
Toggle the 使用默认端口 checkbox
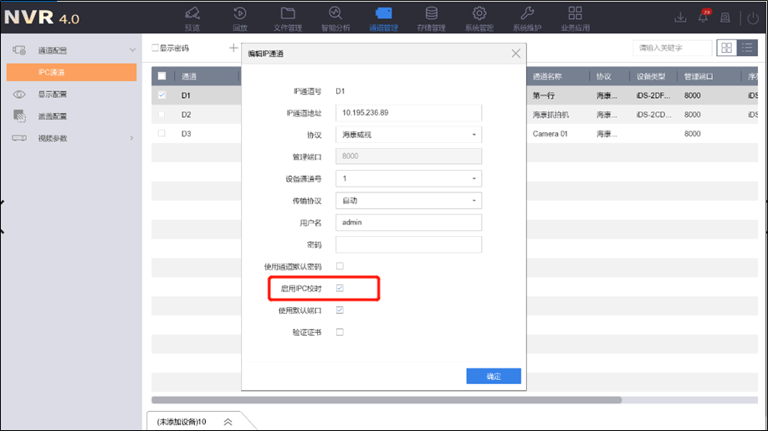[340, 310]
